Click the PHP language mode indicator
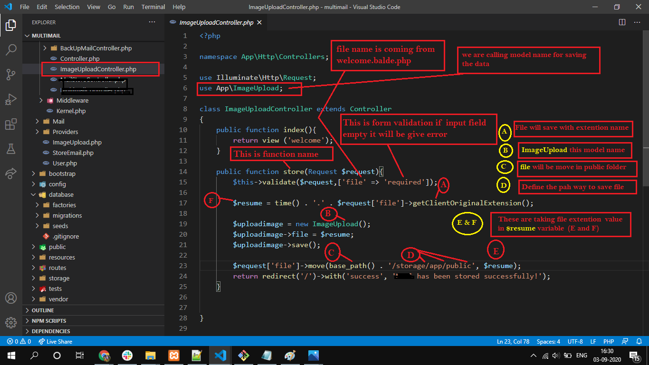 tap(608, 342)
